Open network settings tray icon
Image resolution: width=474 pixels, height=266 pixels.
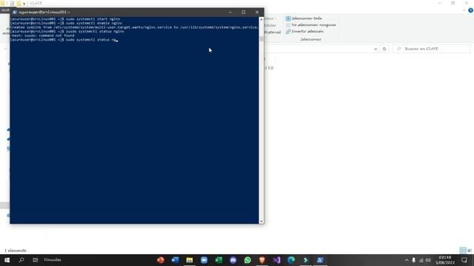tap(421, 260)
